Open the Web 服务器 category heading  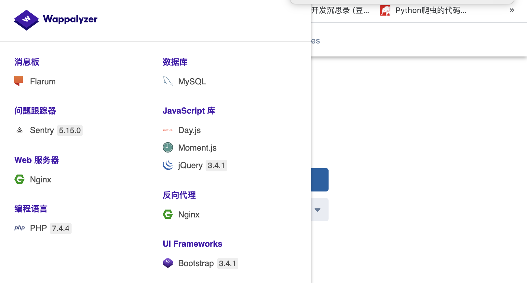tap(37, 160)
